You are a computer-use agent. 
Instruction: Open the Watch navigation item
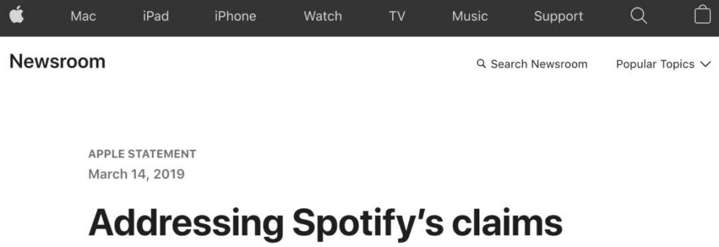323,17
